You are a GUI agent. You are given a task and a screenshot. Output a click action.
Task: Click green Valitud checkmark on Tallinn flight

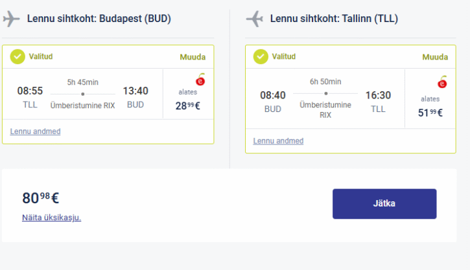pyautogui.click(x=261, y=57)
